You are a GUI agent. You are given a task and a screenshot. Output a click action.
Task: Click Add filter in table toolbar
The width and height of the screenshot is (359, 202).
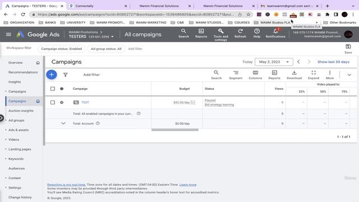91,75
